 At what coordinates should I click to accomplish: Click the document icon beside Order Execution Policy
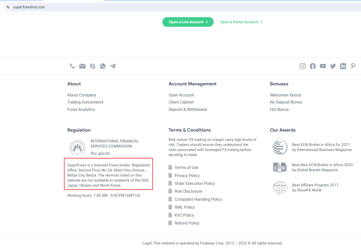click(170, 183)
